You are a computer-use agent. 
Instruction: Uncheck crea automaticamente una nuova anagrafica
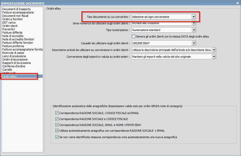57,137
